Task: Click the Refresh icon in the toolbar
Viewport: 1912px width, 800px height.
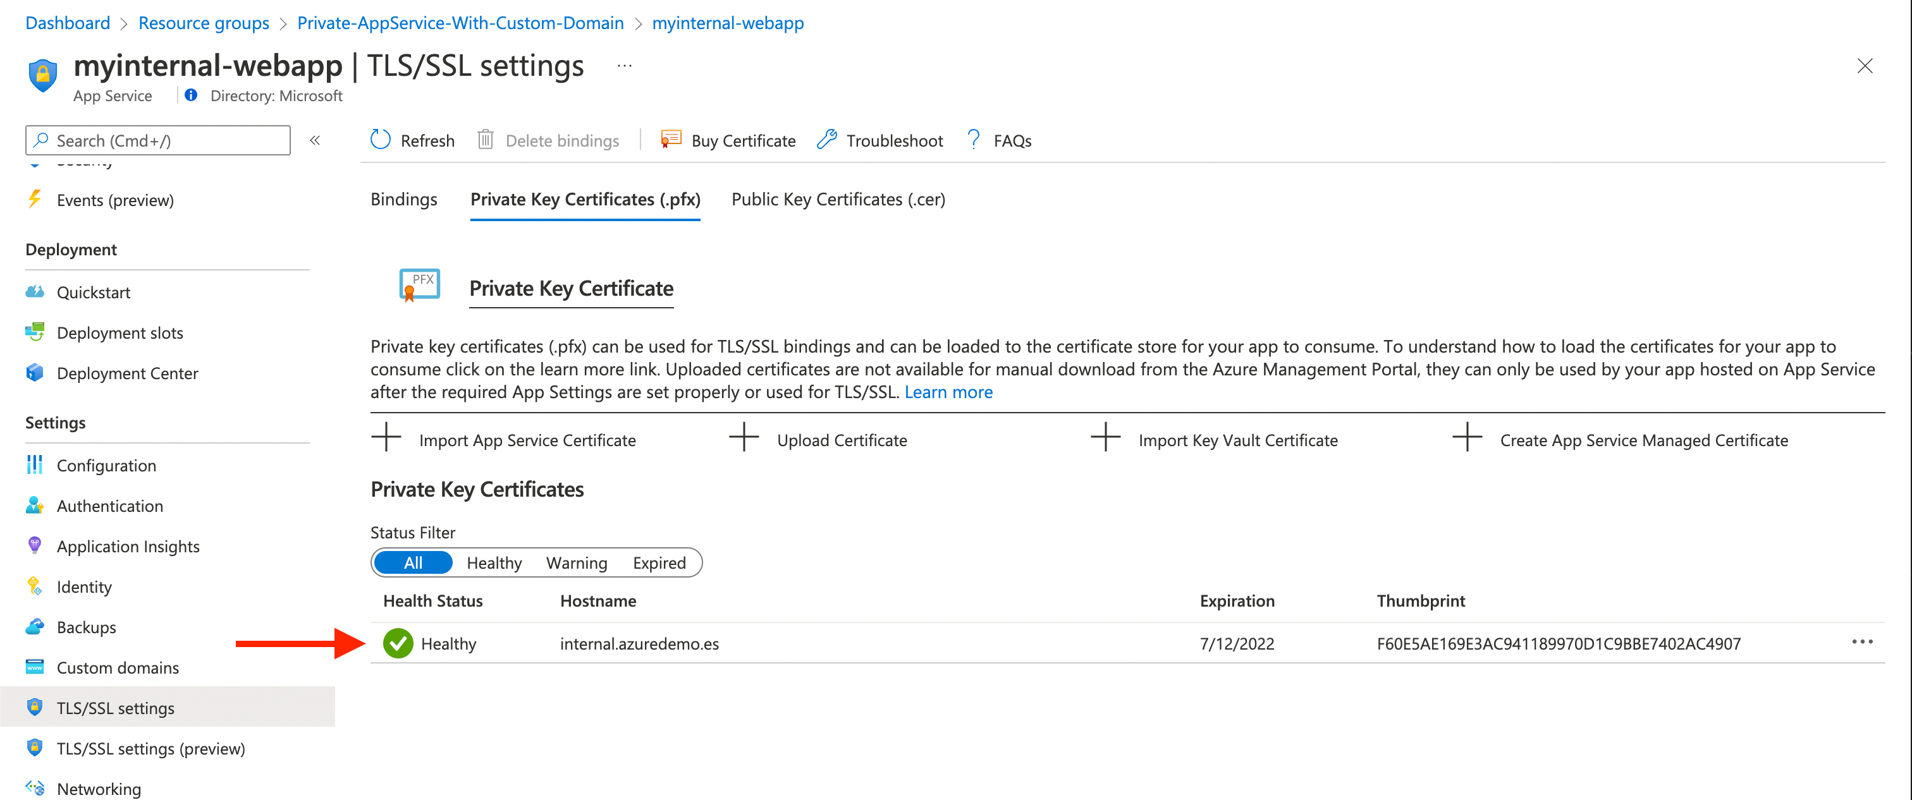Action: point(380,140)
